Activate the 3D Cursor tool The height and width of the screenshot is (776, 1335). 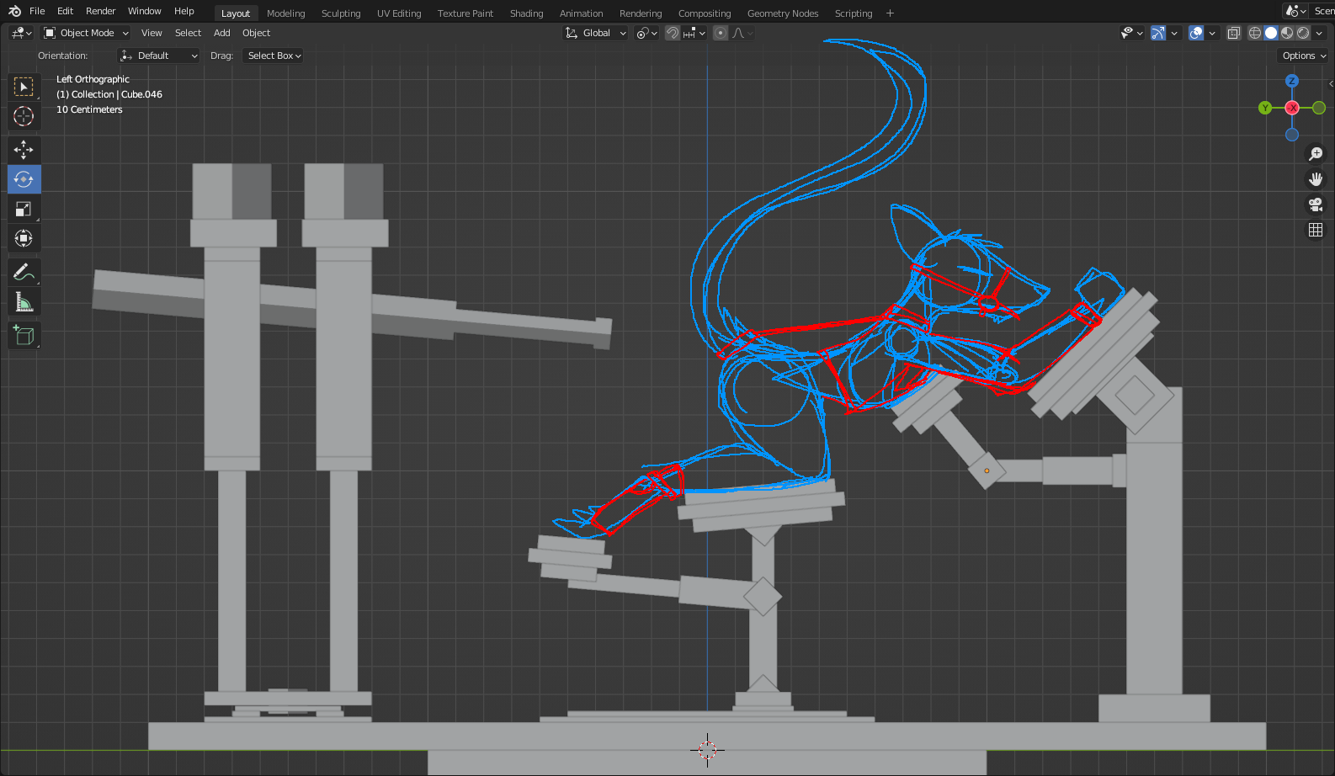tap(24, 116)
